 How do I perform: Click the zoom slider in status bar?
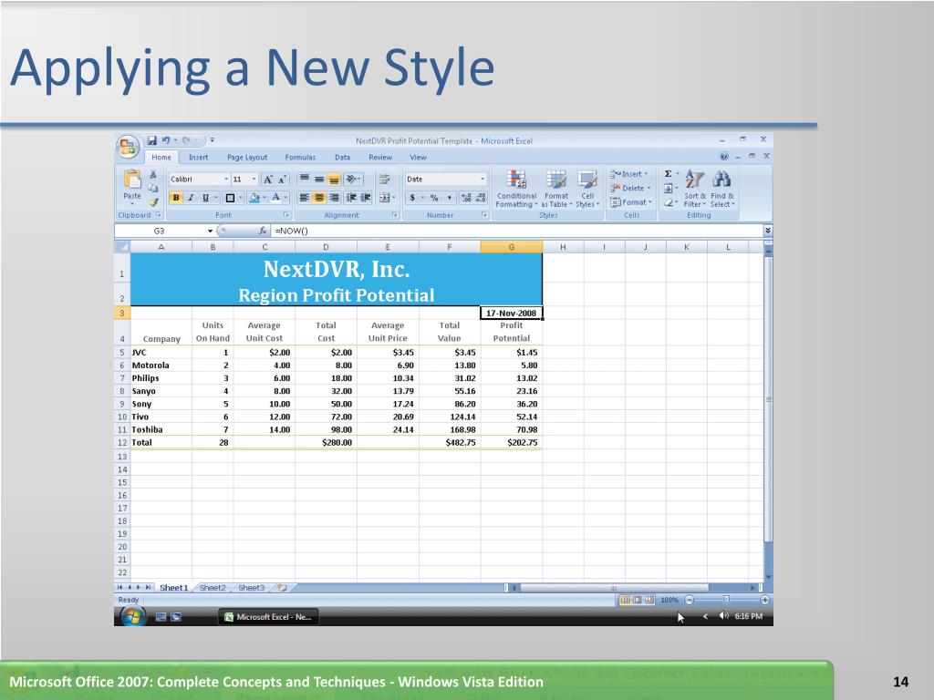pyautogui.click(x=726, y=600)
